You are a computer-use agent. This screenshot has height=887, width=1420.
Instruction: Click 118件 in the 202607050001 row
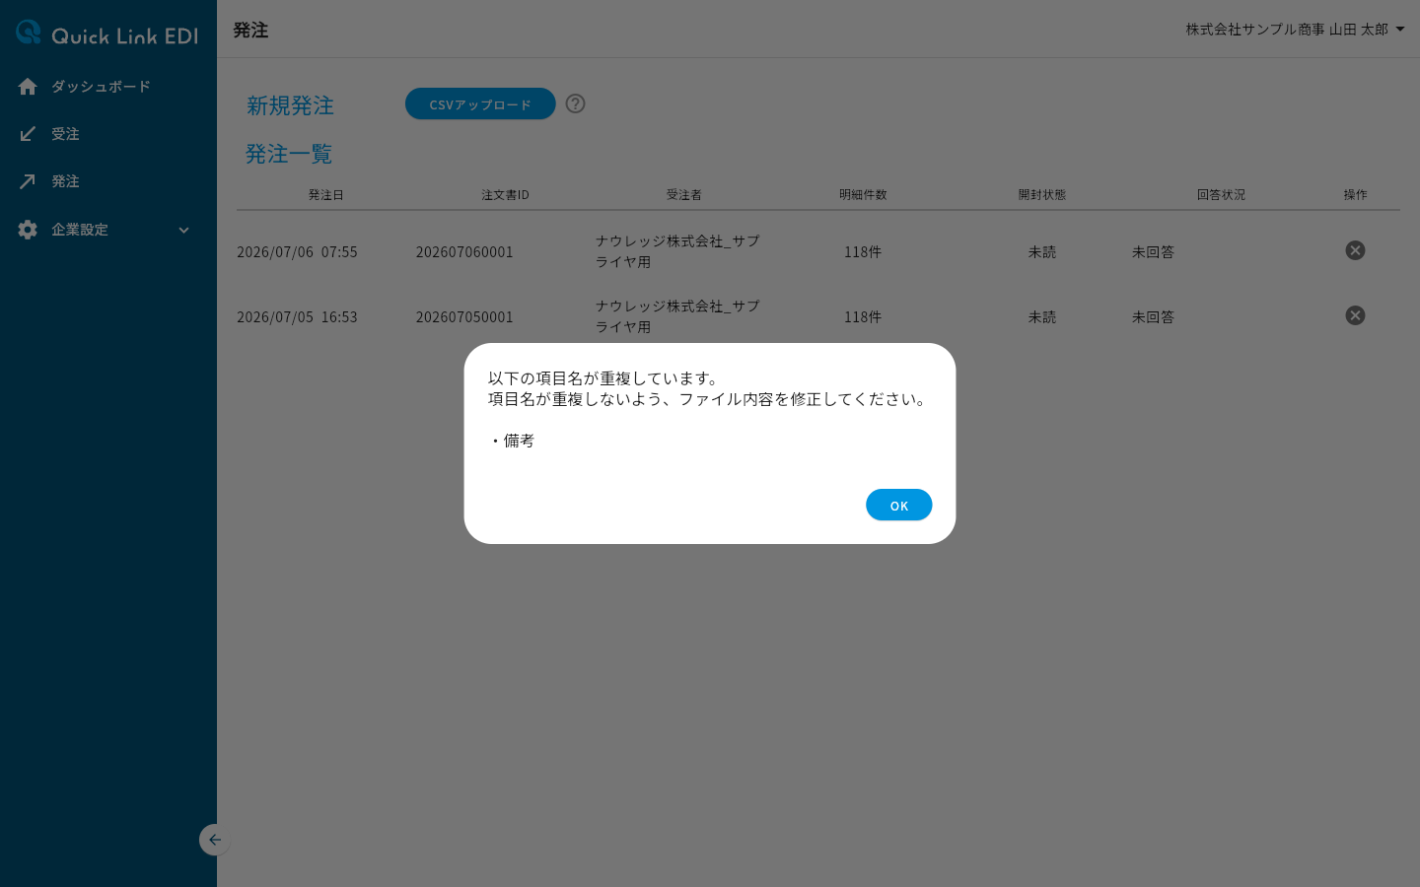pyautogui.click(x=863, y=317)
